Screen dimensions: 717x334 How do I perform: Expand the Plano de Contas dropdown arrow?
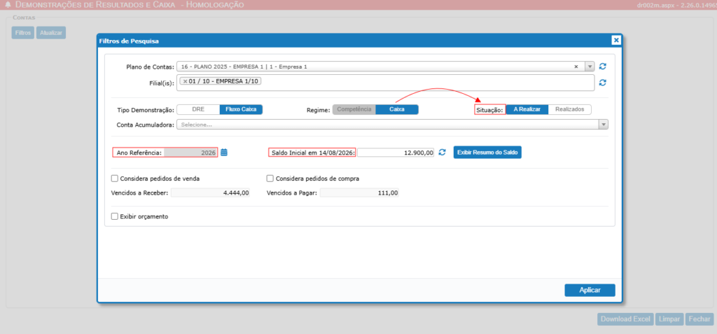pyautogui.click(x=590, y=67)
